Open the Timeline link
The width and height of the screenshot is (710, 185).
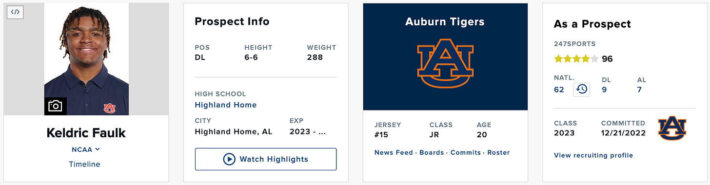click(x=84, y=164)
